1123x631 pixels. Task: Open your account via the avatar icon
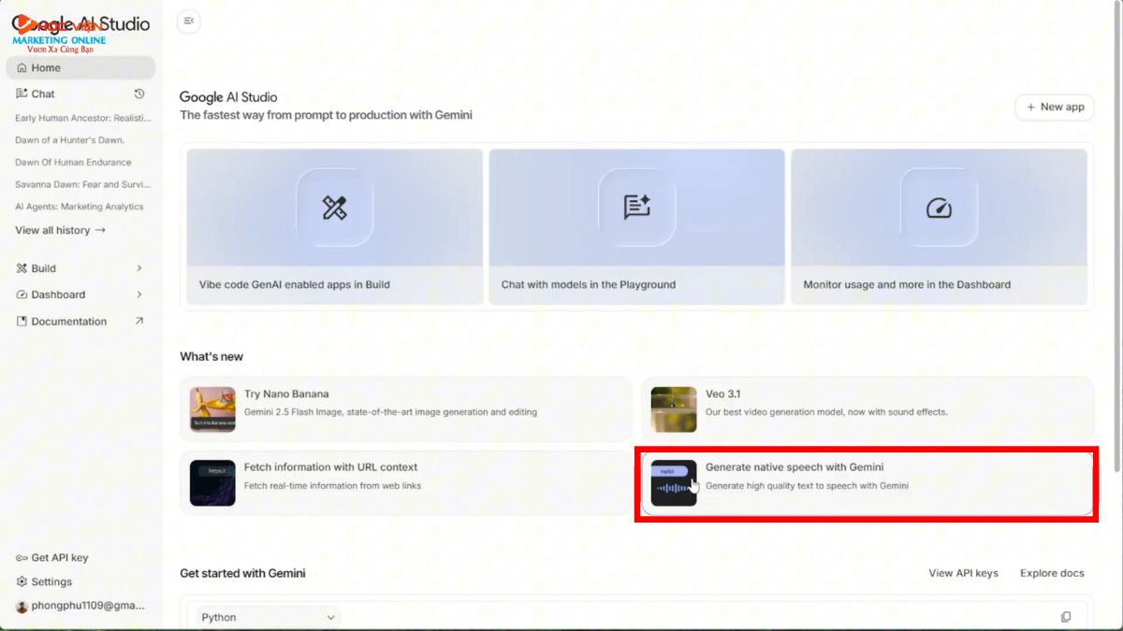21,605
